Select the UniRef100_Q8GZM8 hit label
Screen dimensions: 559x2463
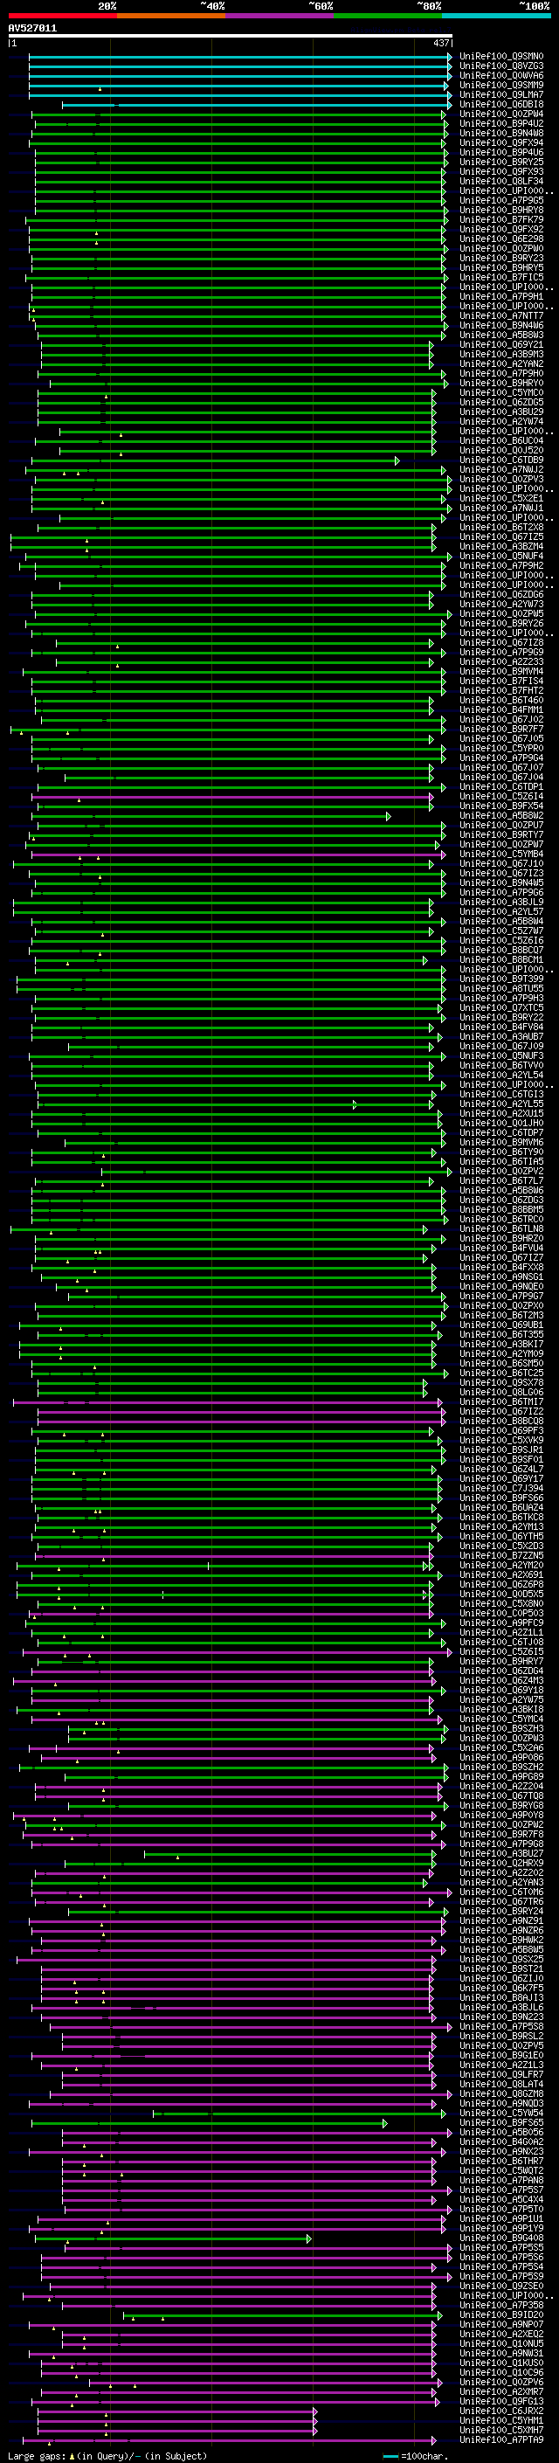pos(501,2093)
